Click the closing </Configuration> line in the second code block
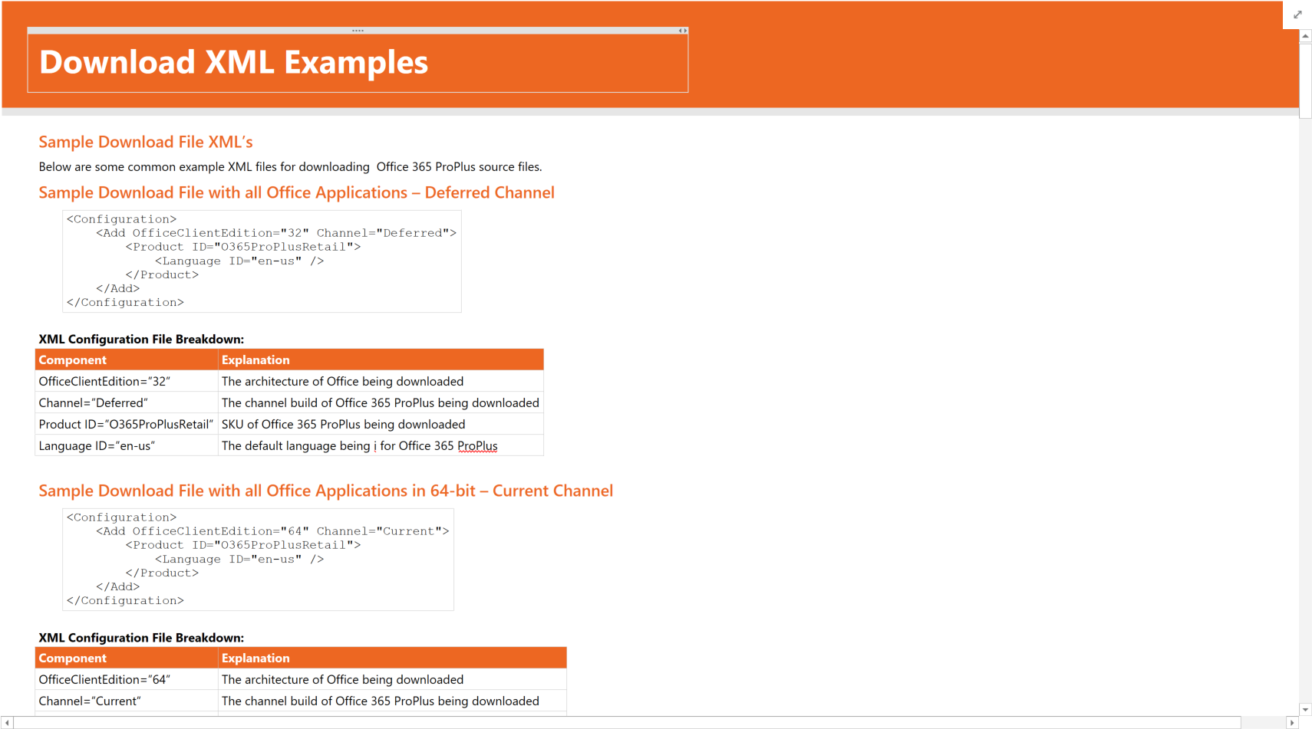The width and height of the screenshot is (1312, 729). (x=125, y=600)
